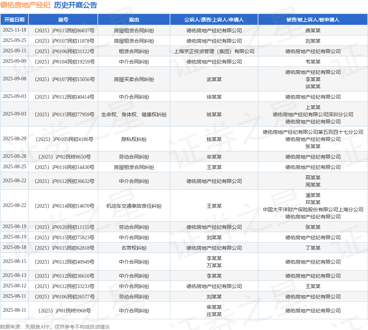Image resolution: width=368 pixels, height=330 pixels.
Task: Select defendant 邓某某
Action: [x=313, y=202]
